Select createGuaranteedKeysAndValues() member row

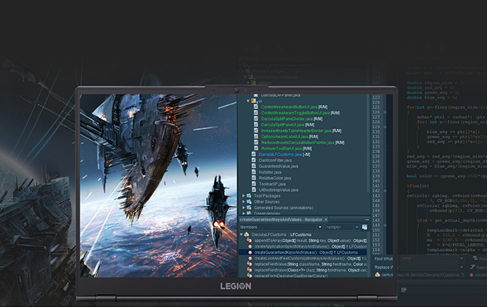pos(303,252)
